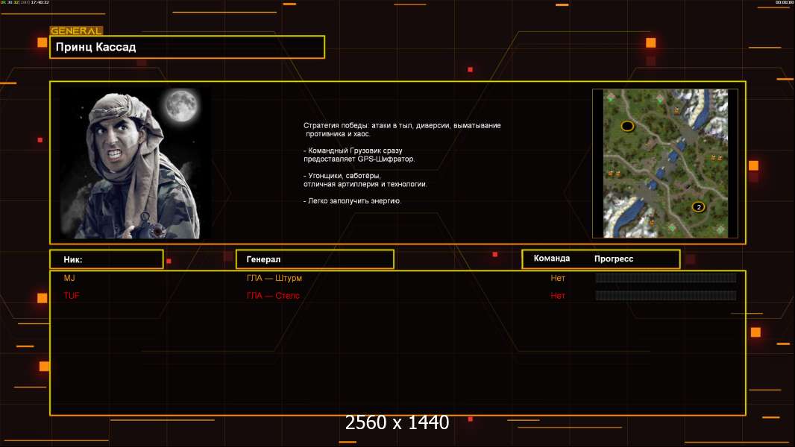Click the timer readout in the top-right corner

point(785,2)
